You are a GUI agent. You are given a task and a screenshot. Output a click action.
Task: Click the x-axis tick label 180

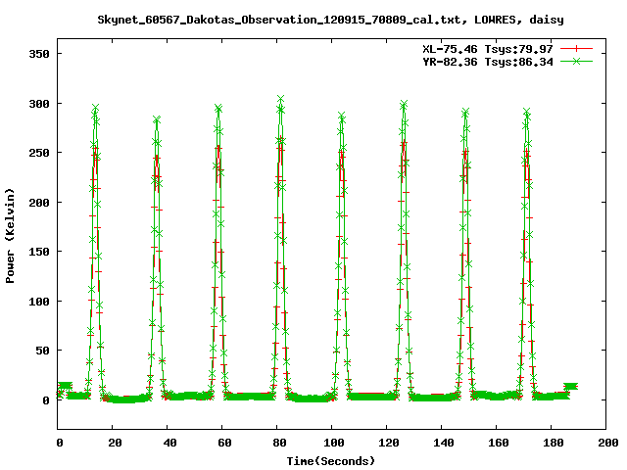(x=553, y=443)
